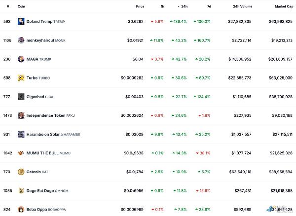Sort by the Coin name header
This screenshot has width=296, height=216.
click(x=21, y=6)
